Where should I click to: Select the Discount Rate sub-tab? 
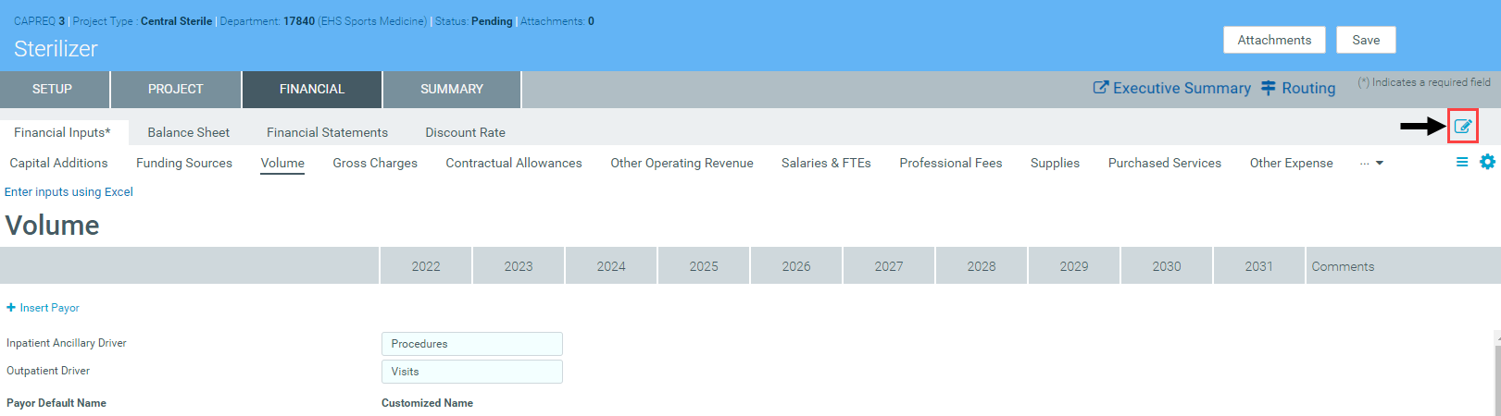click(x=465, y=132)
